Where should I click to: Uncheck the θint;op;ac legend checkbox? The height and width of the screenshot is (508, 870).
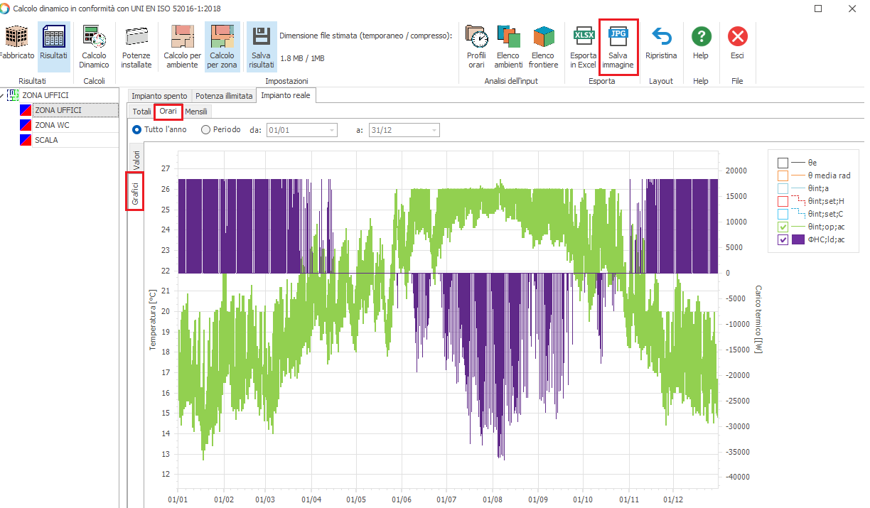783,227
